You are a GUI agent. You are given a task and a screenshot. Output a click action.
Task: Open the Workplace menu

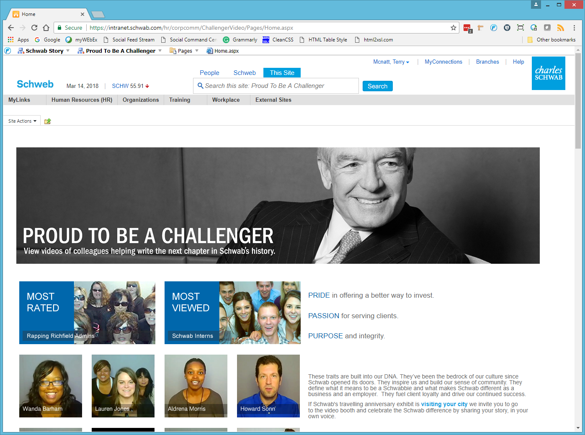coord(226,100)
